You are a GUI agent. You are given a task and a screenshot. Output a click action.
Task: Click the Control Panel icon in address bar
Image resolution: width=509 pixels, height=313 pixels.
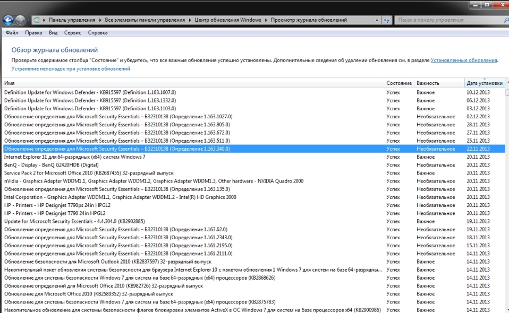click(37, 20)
